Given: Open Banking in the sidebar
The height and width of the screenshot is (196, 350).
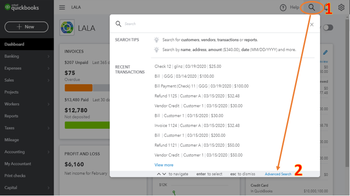Looking at the screenshot, I should tap(27, 56).
